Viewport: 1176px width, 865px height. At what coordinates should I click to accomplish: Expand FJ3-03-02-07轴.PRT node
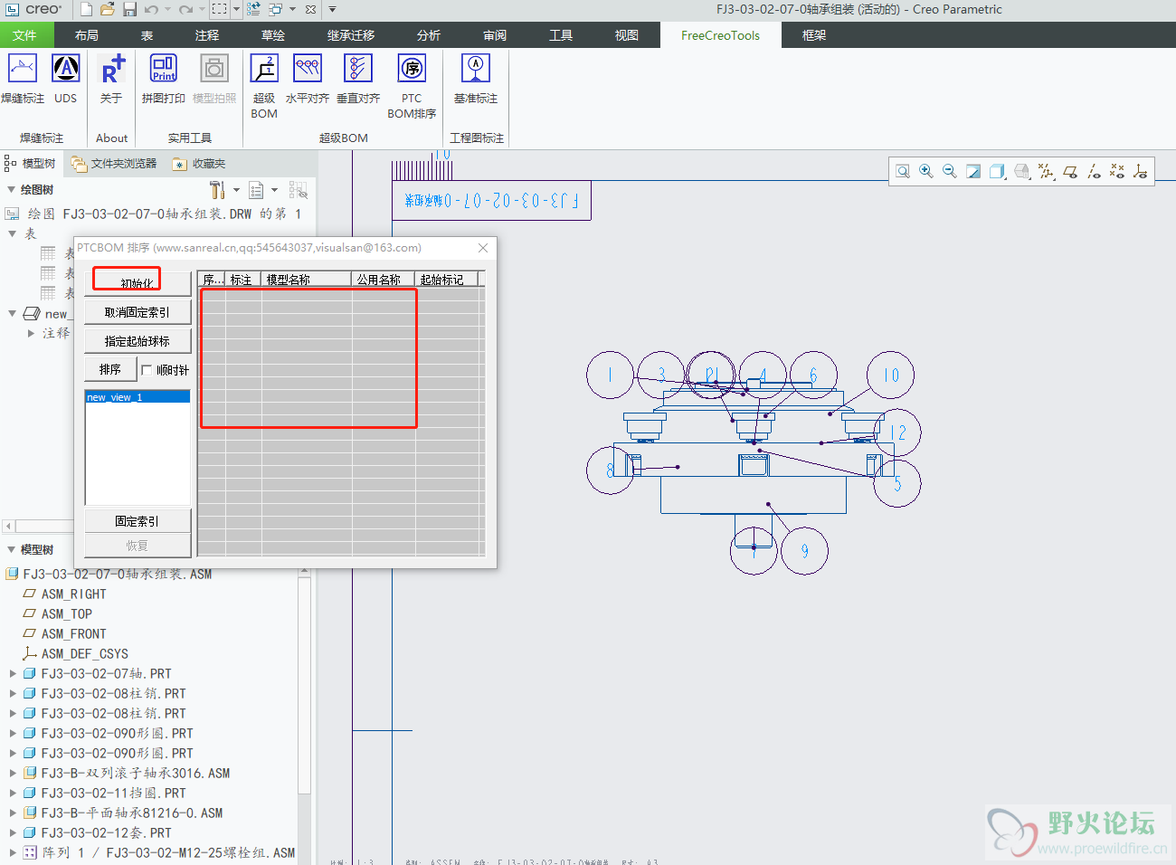click(13, 673)
